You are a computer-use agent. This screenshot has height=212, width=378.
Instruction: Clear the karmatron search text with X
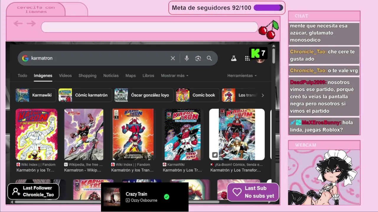tap(173, 58)
